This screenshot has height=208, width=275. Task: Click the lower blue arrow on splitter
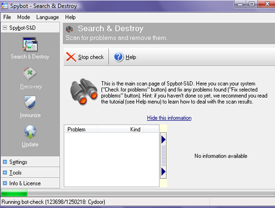[x=163, y=172]
